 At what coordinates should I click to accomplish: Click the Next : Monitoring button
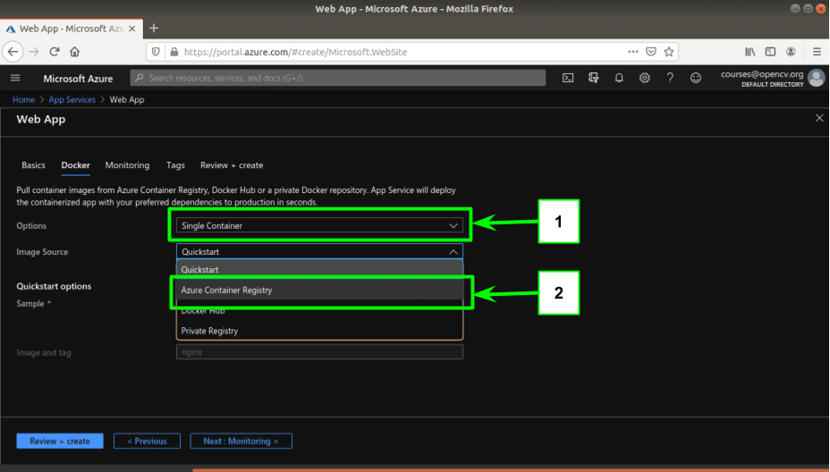[241, 441]
